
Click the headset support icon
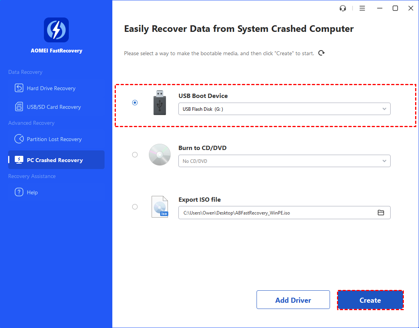[343, 8]
